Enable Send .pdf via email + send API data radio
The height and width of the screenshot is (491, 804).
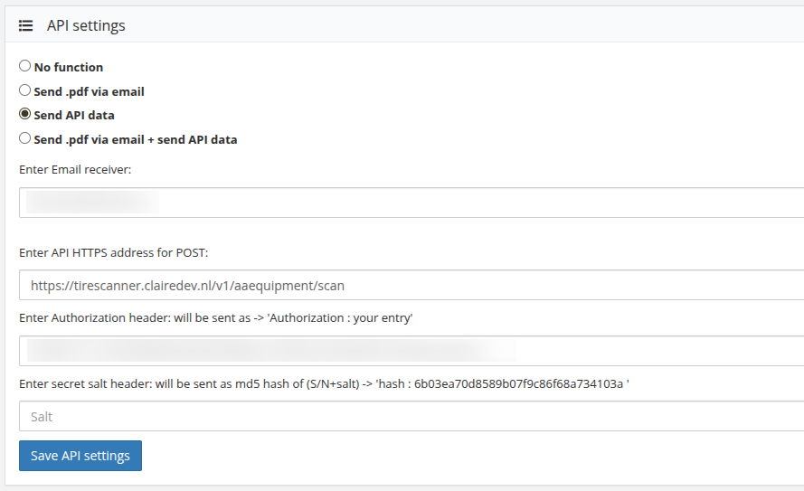point(24,139)
